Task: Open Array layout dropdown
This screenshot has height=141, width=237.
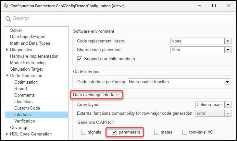Action: [229, 105]
